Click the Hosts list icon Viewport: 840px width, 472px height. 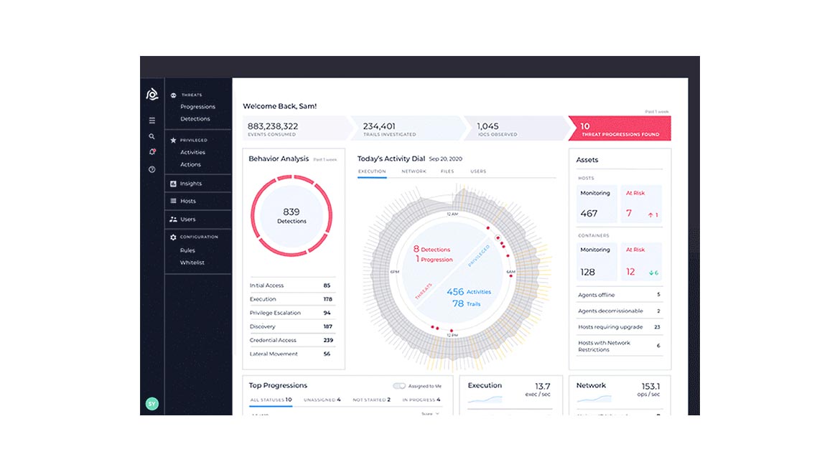coord(173,201)
